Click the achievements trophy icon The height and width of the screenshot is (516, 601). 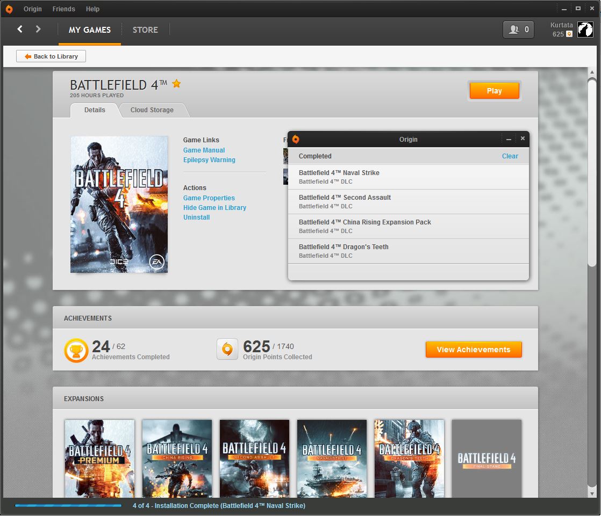(x=76, y=350)
